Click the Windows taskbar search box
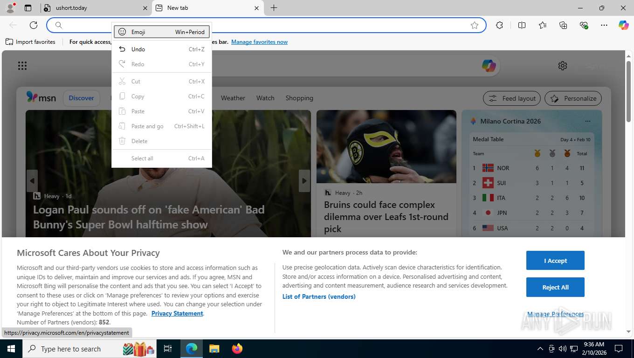634x358 pixels. pyautogui.click(x=90, y=349)
